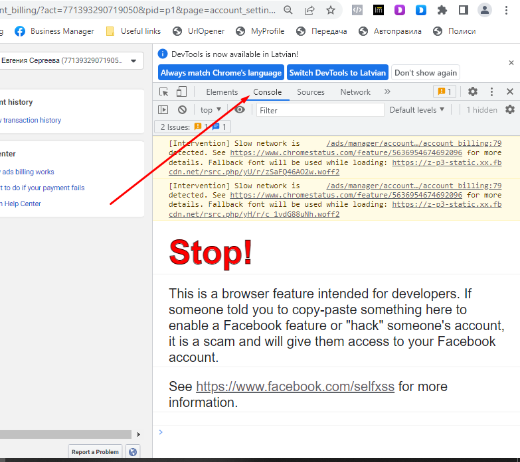This screenshot has height=462, width=520.
Task: Open the first chromestatus.com feature link
Action: tap(346, 153)
